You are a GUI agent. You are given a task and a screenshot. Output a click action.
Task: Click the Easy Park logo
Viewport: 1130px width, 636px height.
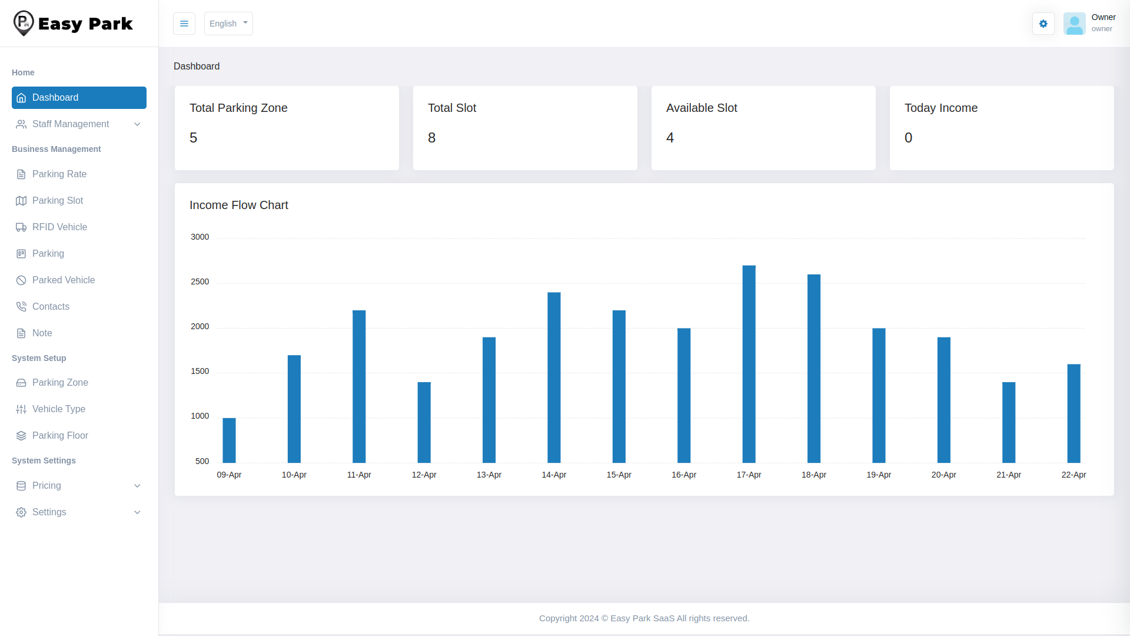click(x=73, y=24)
